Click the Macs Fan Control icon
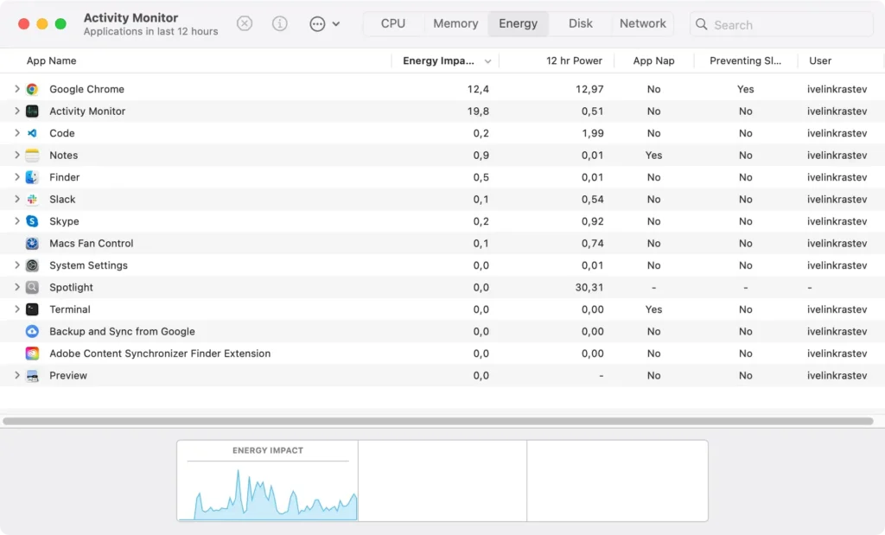 tap(32, 243)
